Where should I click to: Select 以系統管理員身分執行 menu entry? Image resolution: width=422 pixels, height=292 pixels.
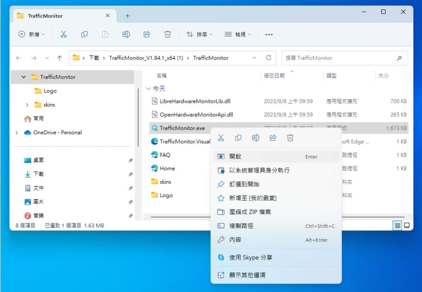276,170
